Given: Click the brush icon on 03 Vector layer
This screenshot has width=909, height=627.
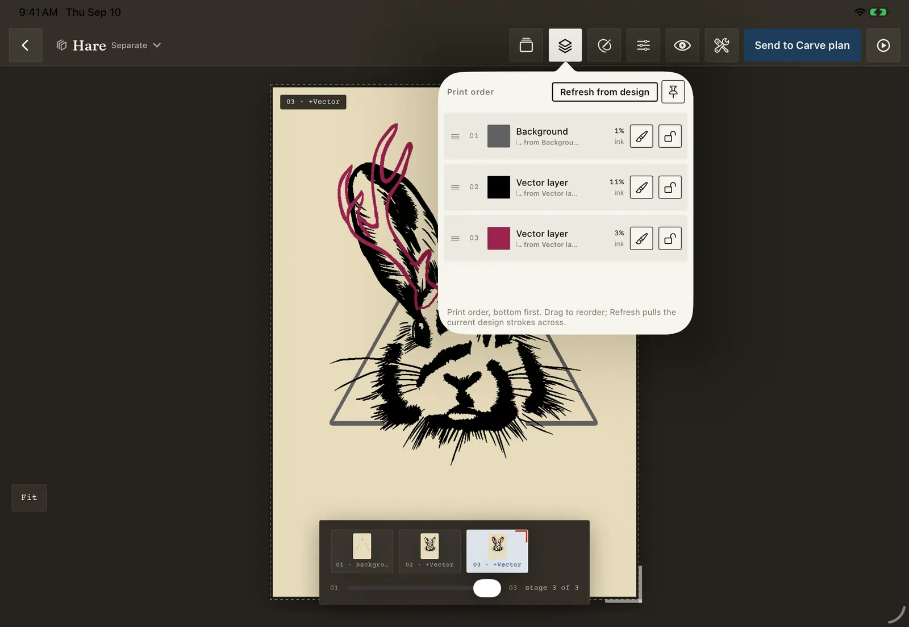Looking at the screenshot, I should [x=641, y=239].
